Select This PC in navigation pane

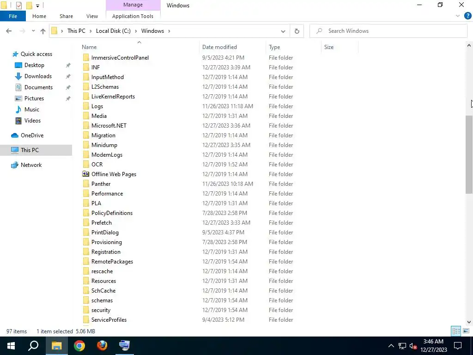[30, 150]
